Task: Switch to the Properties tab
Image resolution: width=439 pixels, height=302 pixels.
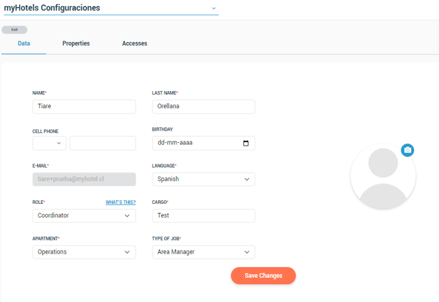Action: [x=76, y=43]
